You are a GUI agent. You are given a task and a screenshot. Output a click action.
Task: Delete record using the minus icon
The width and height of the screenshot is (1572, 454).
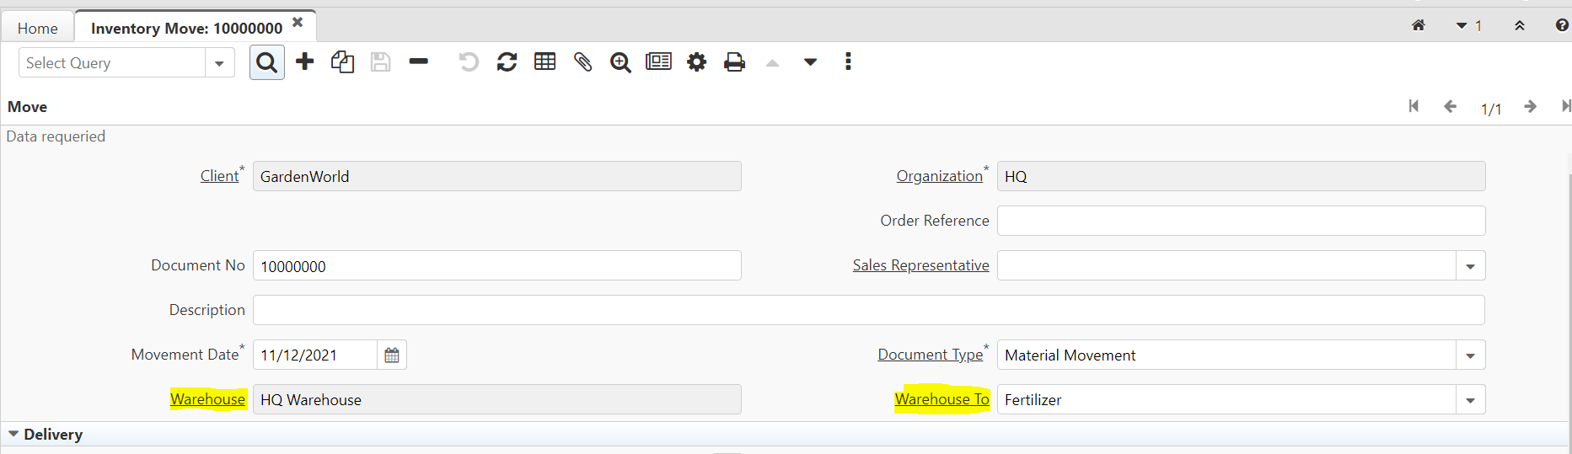(418, 61)
